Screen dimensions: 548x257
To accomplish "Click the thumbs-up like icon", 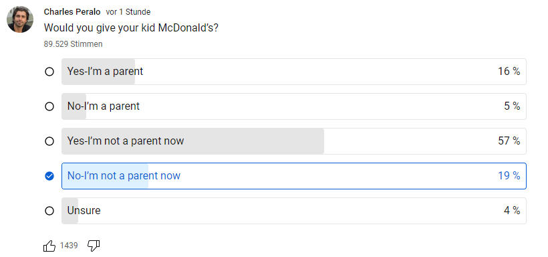I will [49, 246].
